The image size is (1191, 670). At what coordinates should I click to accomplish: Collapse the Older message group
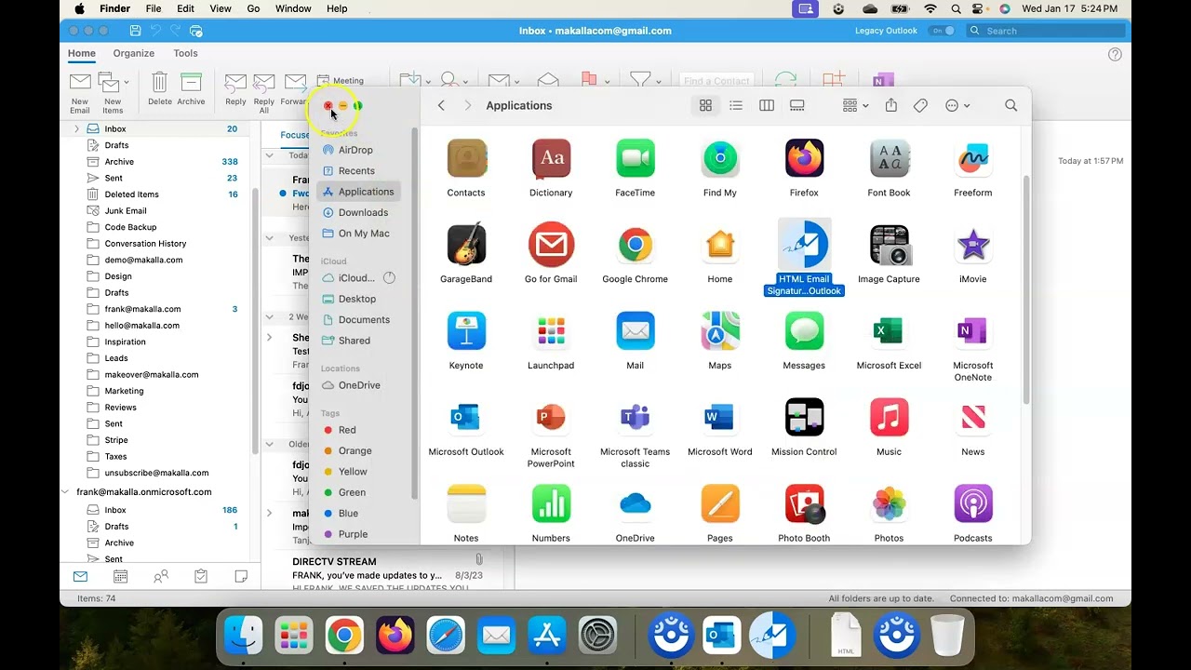click(269, 444)
